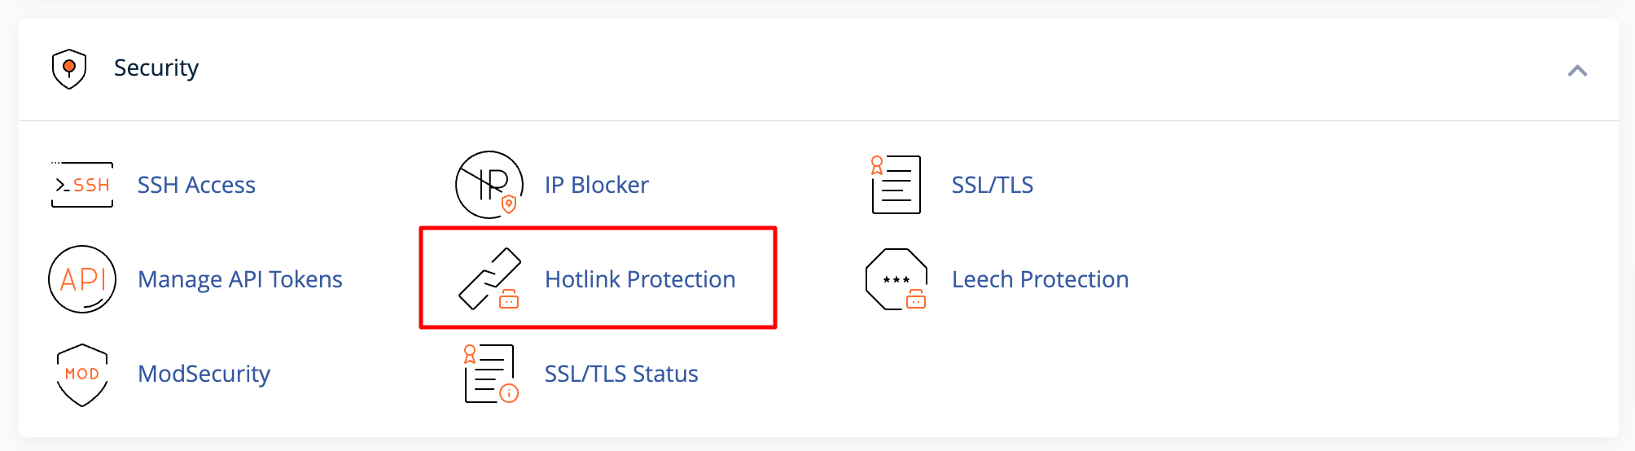Image resolution: width=1635 pixels, height=451 pixels.
Task: Open the ModSecurity text link
Action: pos(204,374)
